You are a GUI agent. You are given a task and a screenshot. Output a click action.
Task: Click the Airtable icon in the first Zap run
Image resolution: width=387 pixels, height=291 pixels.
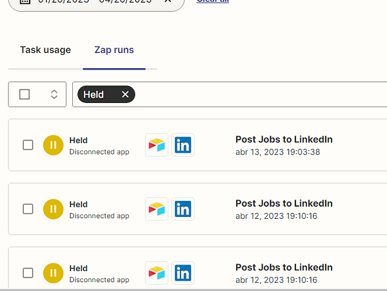tap(157, 145)
